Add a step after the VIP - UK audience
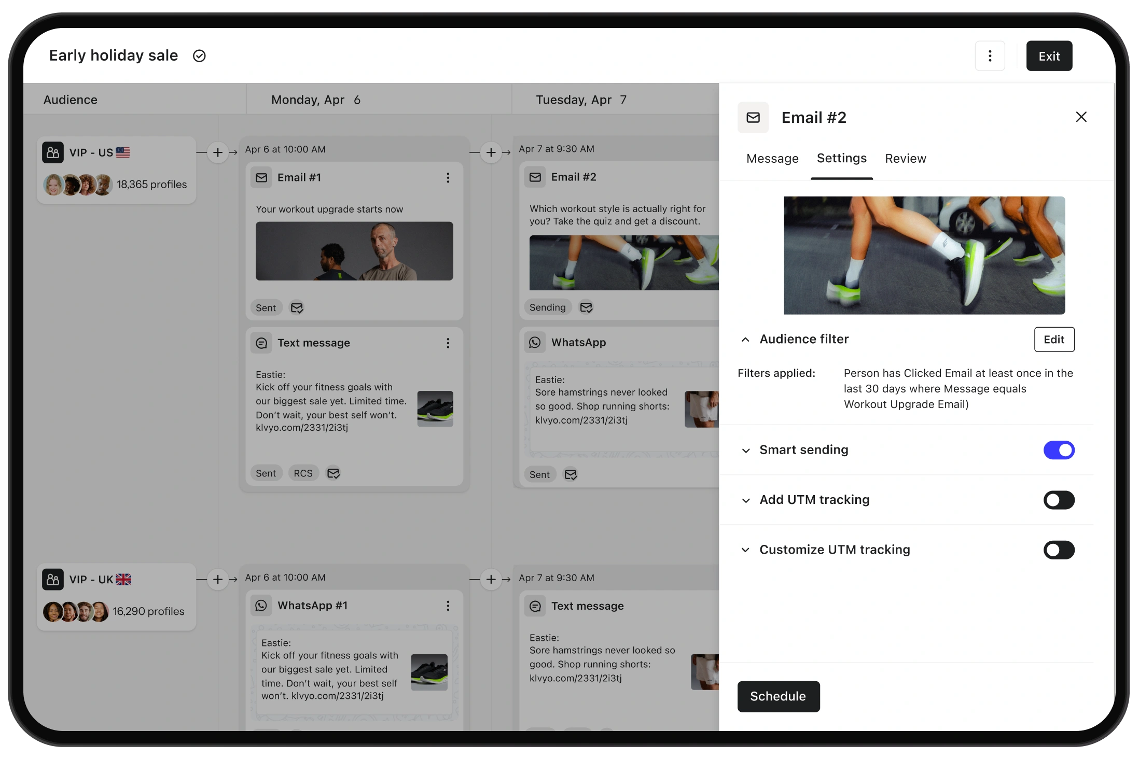The width and height of the screenshot is (1139, 759). pyautogui.click(x=218, y=580)
